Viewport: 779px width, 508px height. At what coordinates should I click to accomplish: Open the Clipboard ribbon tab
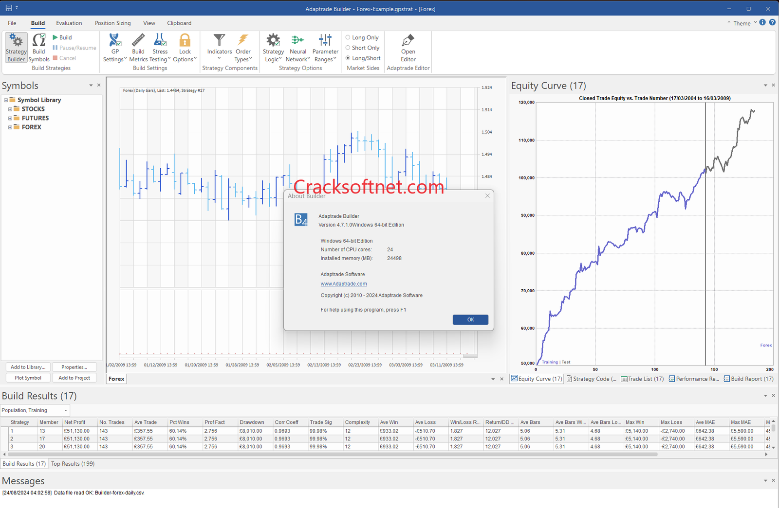[x=179, y=23]
